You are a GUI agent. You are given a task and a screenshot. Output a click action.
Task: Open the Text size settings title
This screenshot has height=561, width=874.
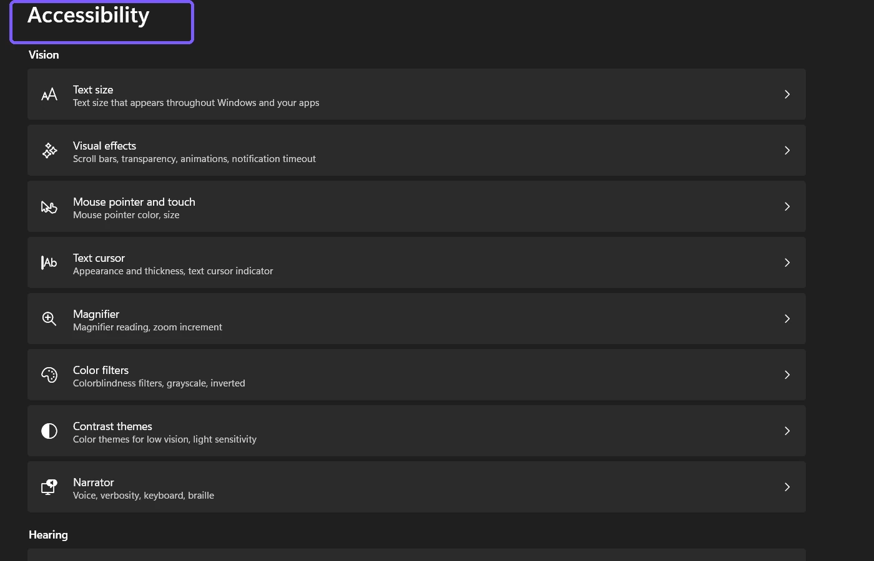click(x=93, y=90)
